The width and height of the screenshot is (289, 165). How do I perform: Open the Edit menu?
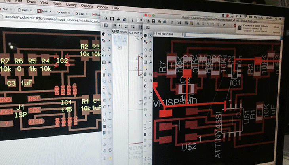pyautogui.click(x=19, y=1)
